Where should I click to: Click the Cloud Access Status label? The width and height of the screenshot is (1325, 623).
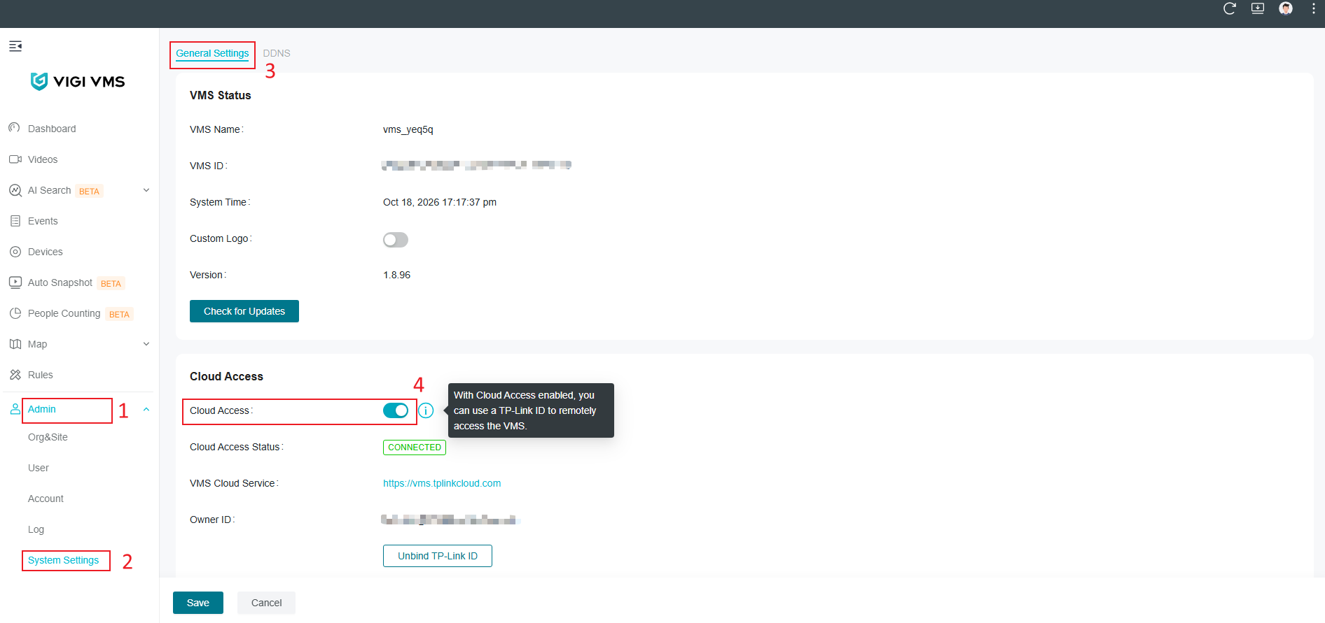pos(237,447)
